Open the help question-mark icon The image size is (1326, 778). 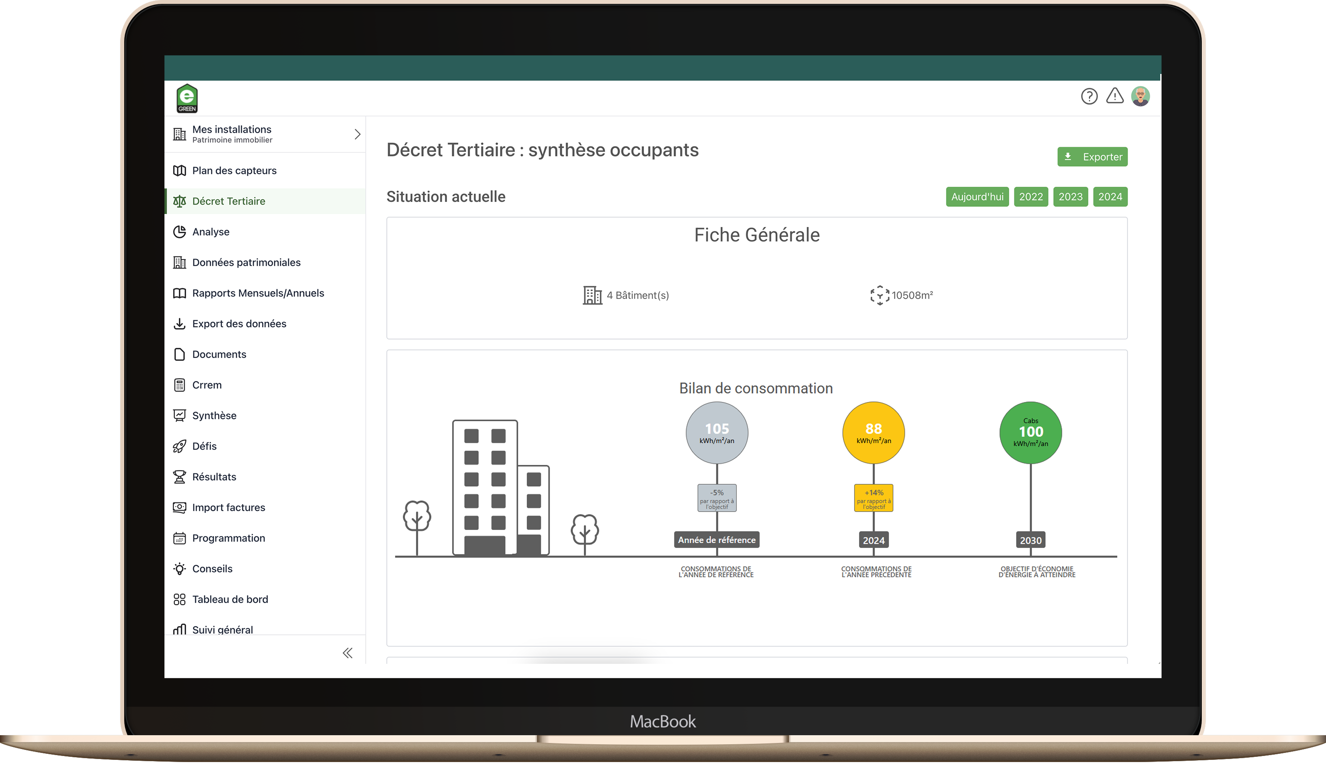(x=1089, y=96)
